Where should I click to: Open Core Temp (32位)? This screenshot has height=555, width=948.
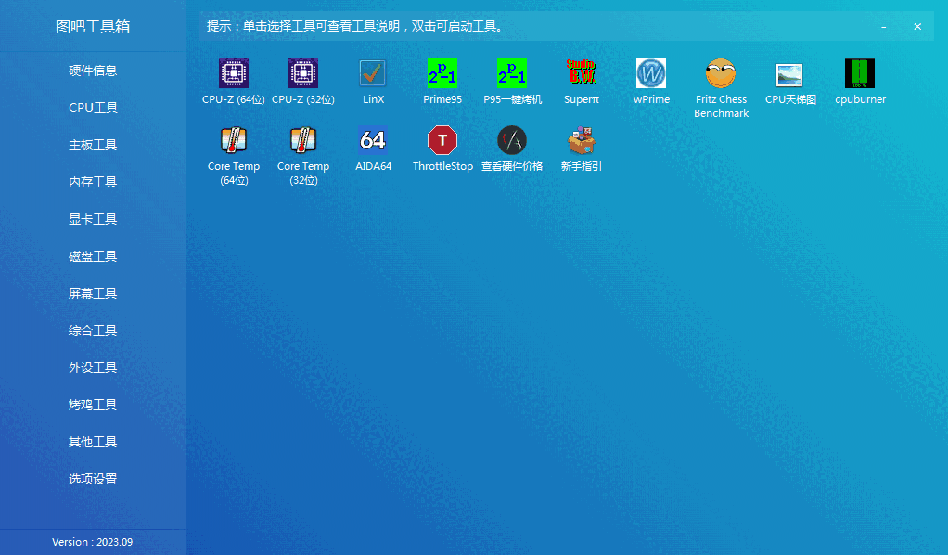tap(302, 148)
